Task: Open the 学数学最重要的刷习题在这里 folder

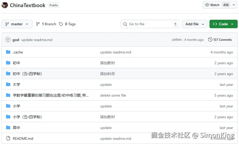Action: click(x=51, y=96)
